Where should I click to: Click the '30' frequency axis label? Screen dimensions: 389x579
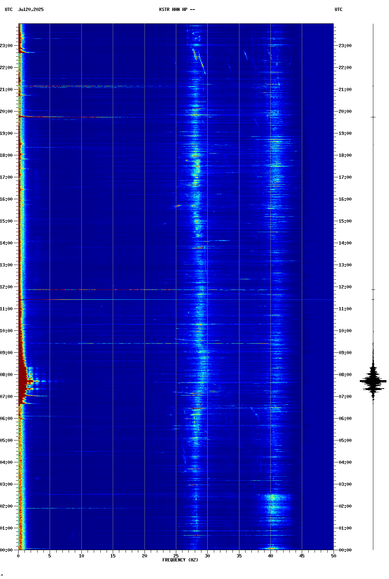(x=207, y=556)
